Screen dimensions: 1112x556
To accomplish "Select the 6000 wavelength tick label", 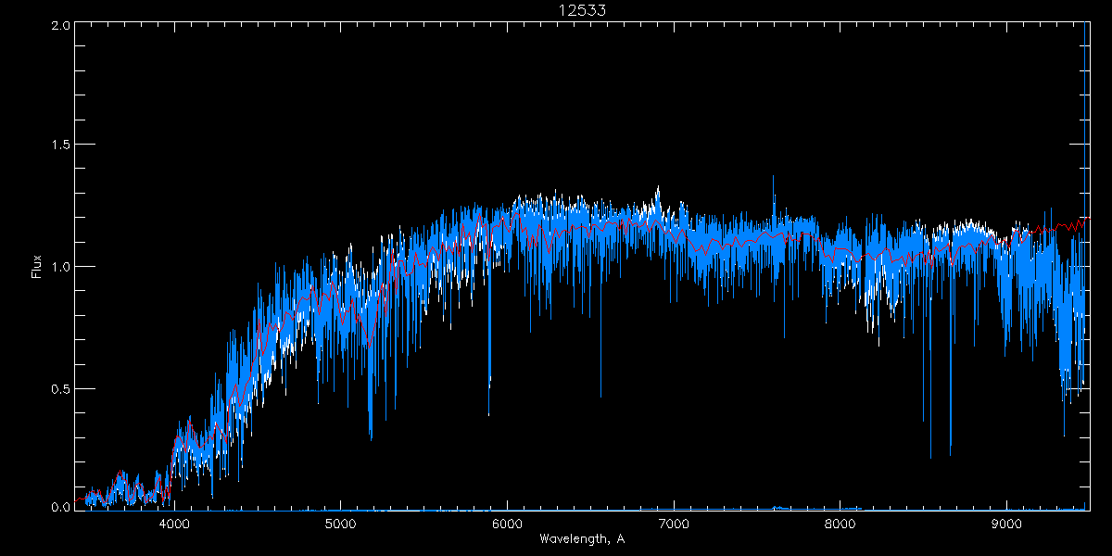I will point(507,524).
